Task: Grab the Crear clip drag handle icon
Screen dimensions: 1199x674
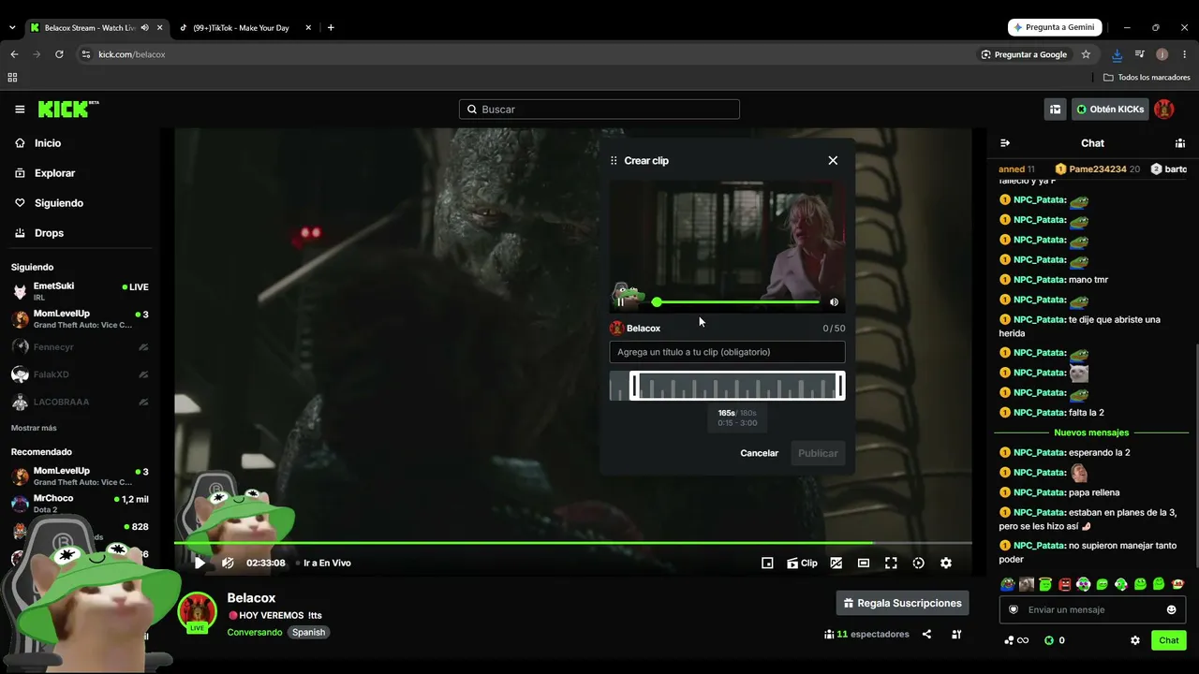Action: pyautogui.click(x=614, y=160)
